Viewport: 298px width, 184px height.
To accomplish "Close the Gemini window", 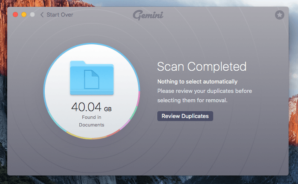I will (x=15, y=14).
